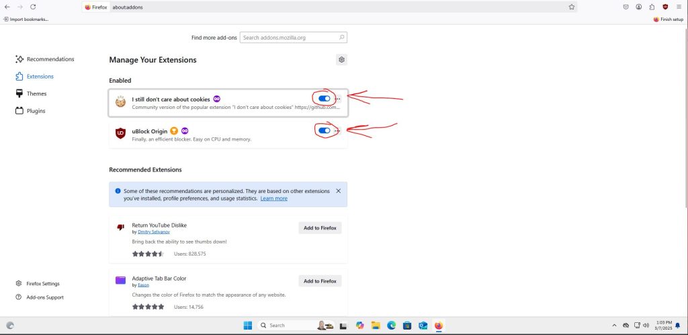Dismiss the personalized recommendations notice

339,191
